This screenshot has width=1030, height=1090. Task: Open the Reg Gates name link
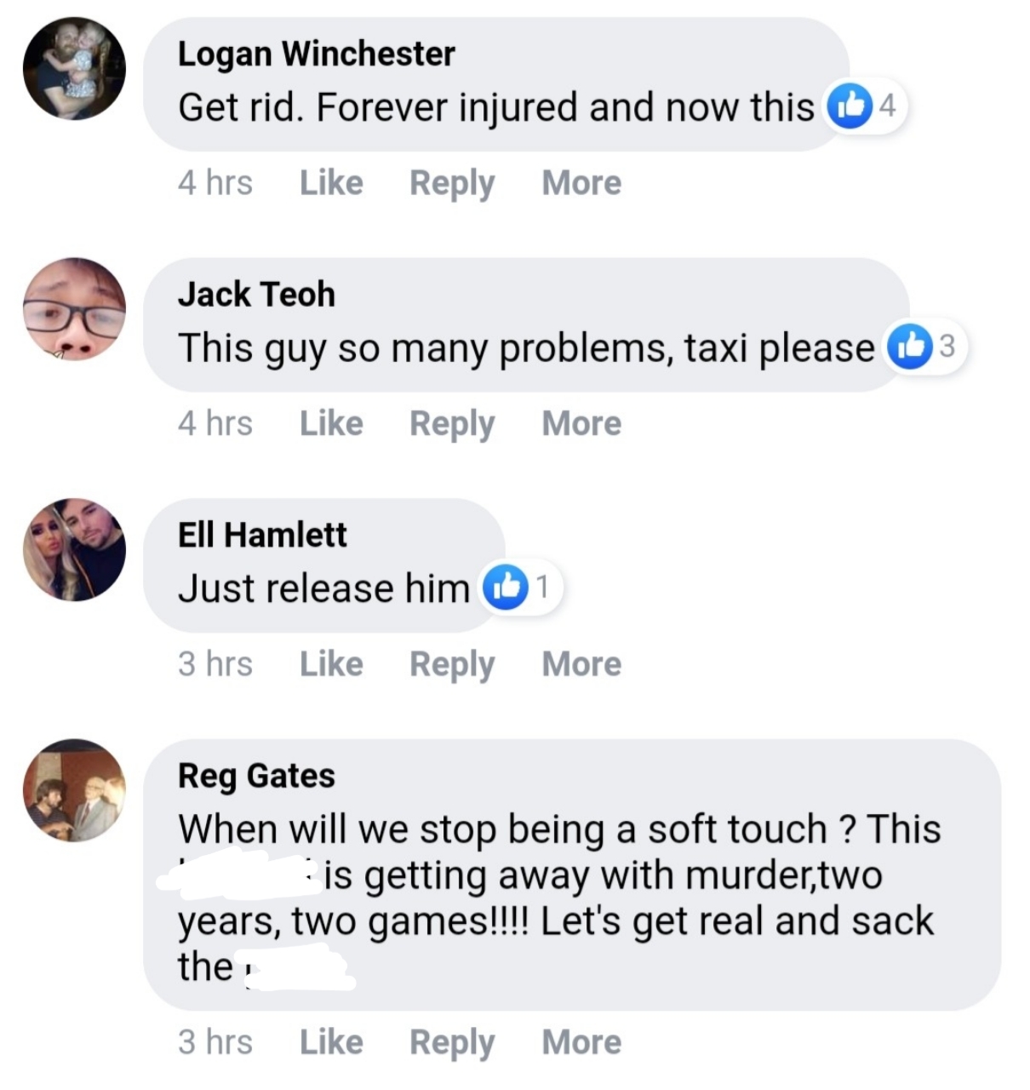[256, 776]
